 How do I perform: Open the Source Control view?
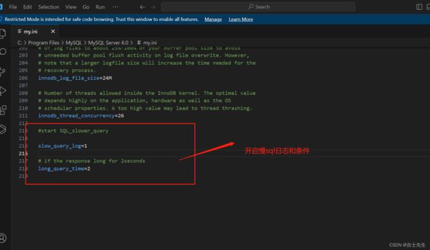coord(3,72)
